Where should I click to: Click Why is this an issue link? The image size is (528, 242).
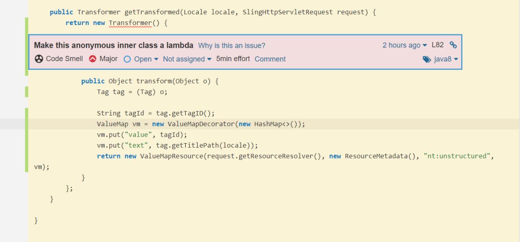point(232,45)
